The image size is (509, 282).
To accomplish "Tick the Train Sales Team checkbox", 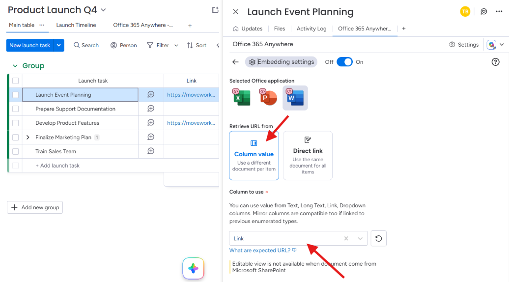I will (x=16, y=151).
